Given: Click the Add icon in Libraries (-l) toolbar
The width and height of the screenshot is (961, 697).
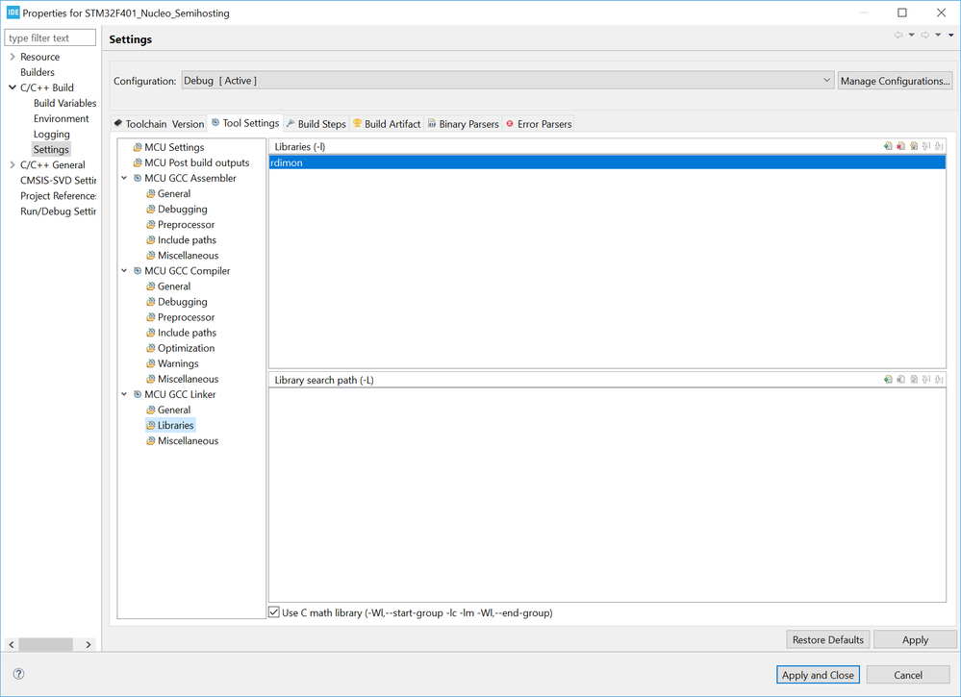Looking at the screenshot, I should pyautogui.click(x=888, y=147).
